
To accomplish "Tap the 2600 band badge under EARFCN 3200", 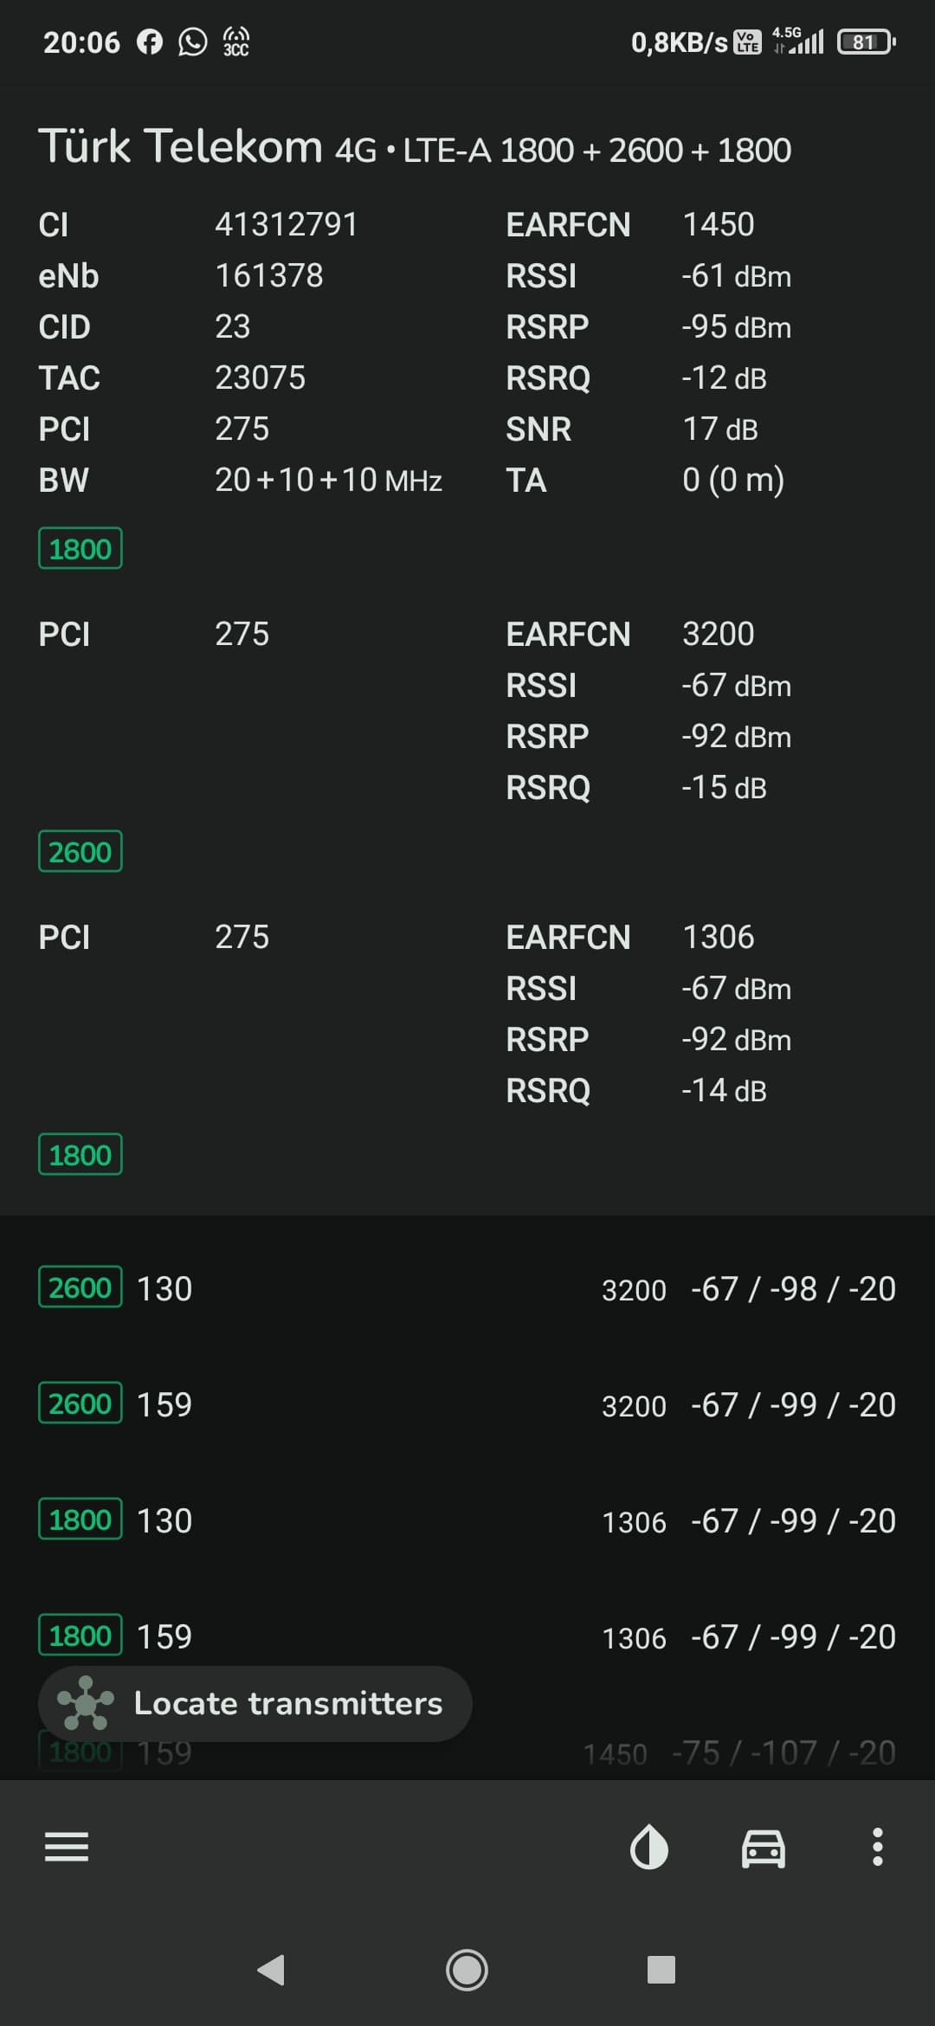I will pos(81,851).
